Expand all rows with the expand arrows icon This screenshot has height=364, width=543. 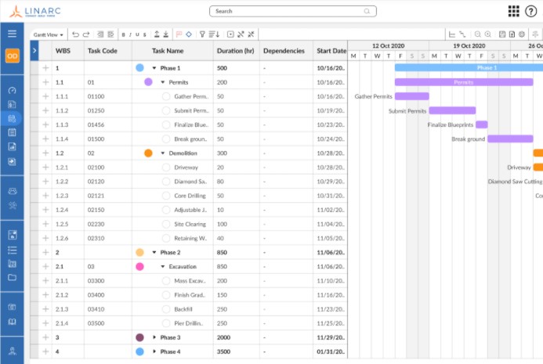coord(241,34)
